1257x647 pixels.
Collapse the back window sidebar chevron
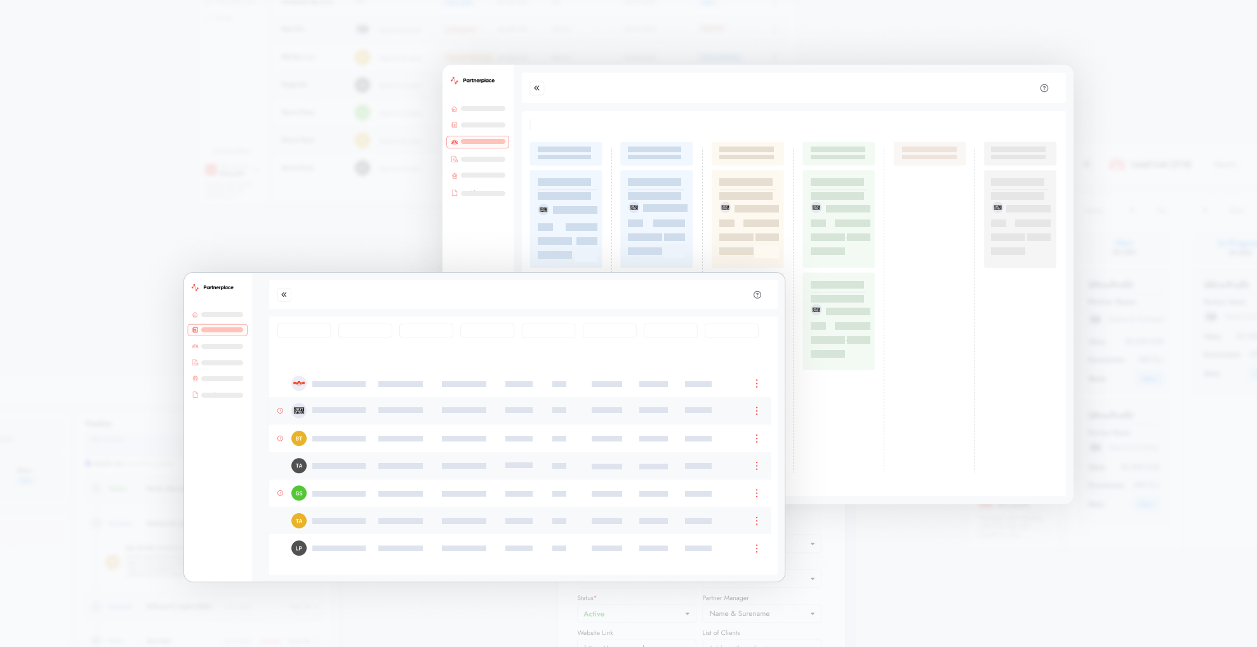pos(536,88)
